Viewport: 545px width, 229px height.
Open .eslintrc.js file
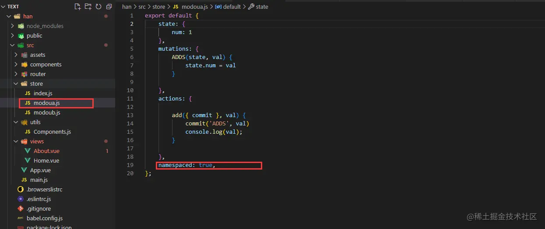pos(39,199)
